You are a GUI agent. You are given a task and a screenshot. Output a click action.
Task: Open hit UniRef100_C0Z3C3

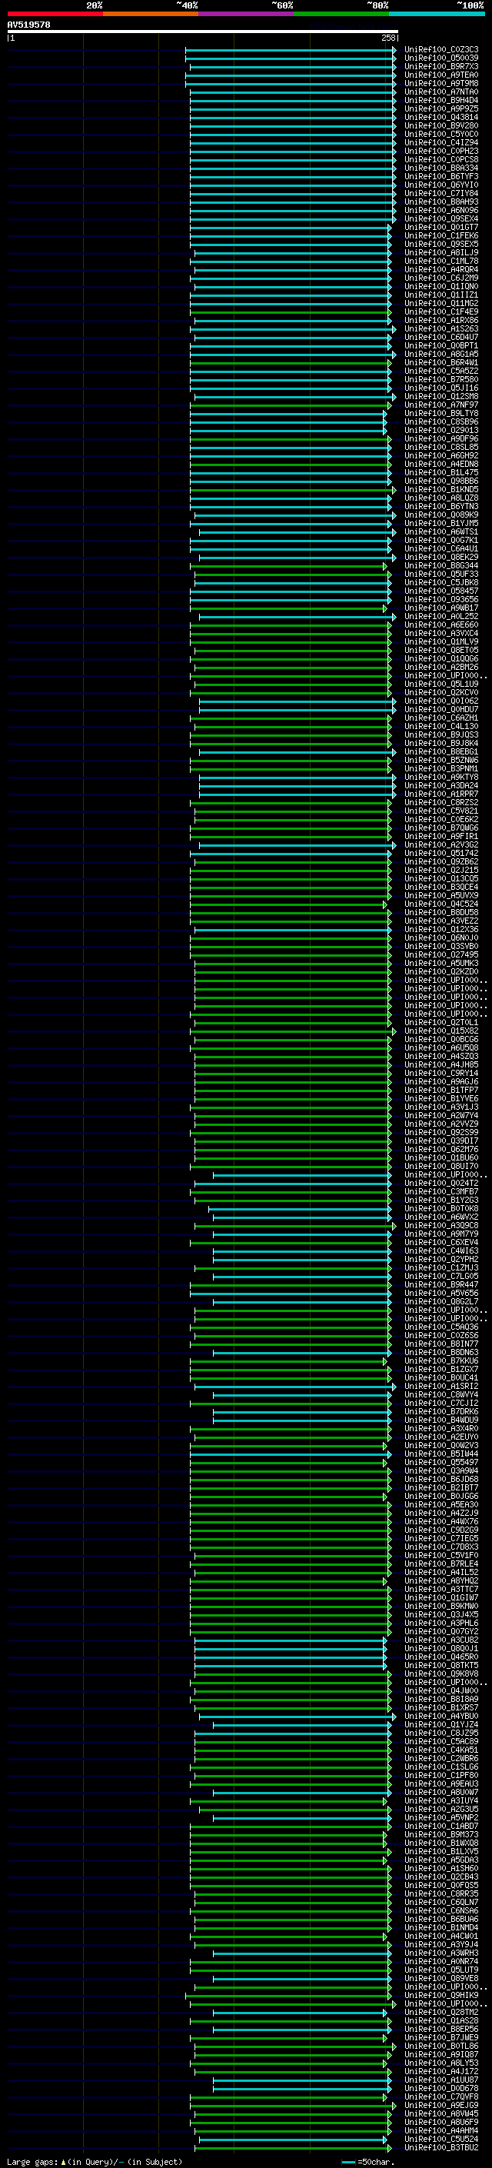tap(440, 50)
